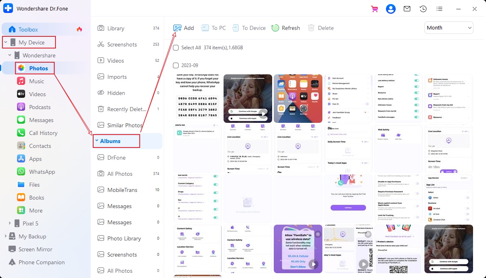Open All Photos album with 374 items
This screenshot has height=278, width=486.
tap(128, 174)
